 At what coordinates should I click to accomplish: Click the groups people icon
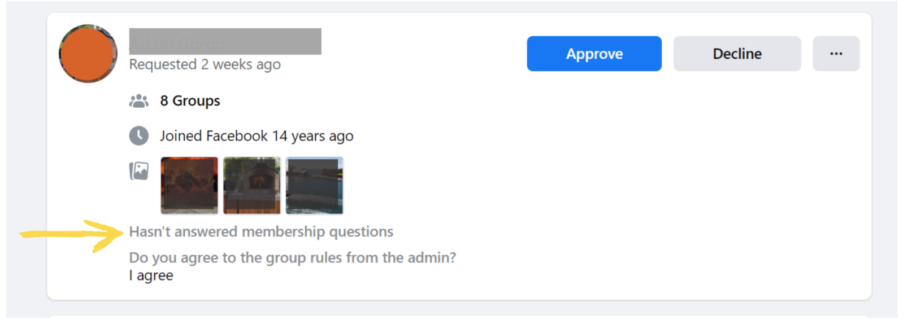[138, 101]
